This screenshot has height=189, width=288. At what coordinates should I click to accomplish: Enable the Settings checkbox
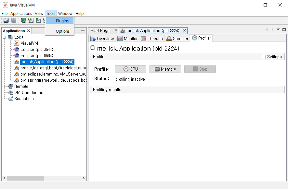click(x=264, y=57)
